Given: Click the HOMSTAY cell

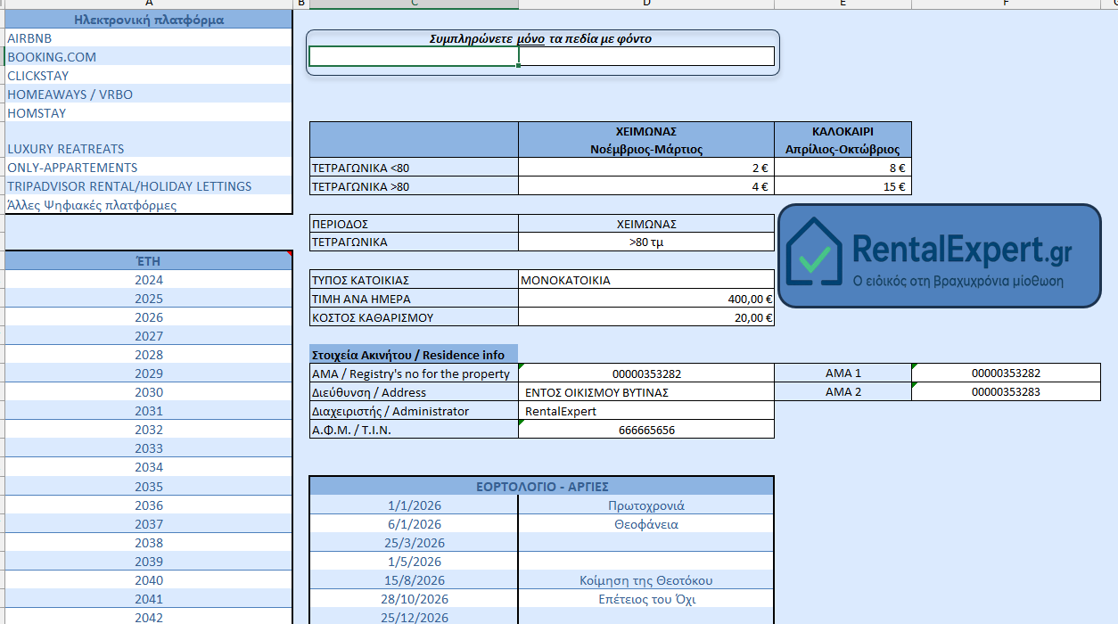Looking at the screenshot, I should tap(148, 113).
